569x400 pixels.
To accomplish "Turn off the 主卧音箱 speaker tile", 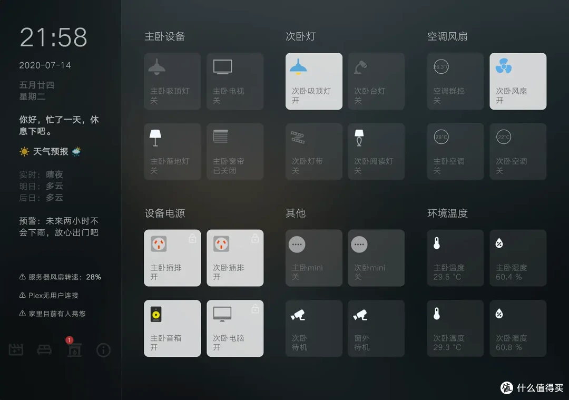I will tap(172, 328).
